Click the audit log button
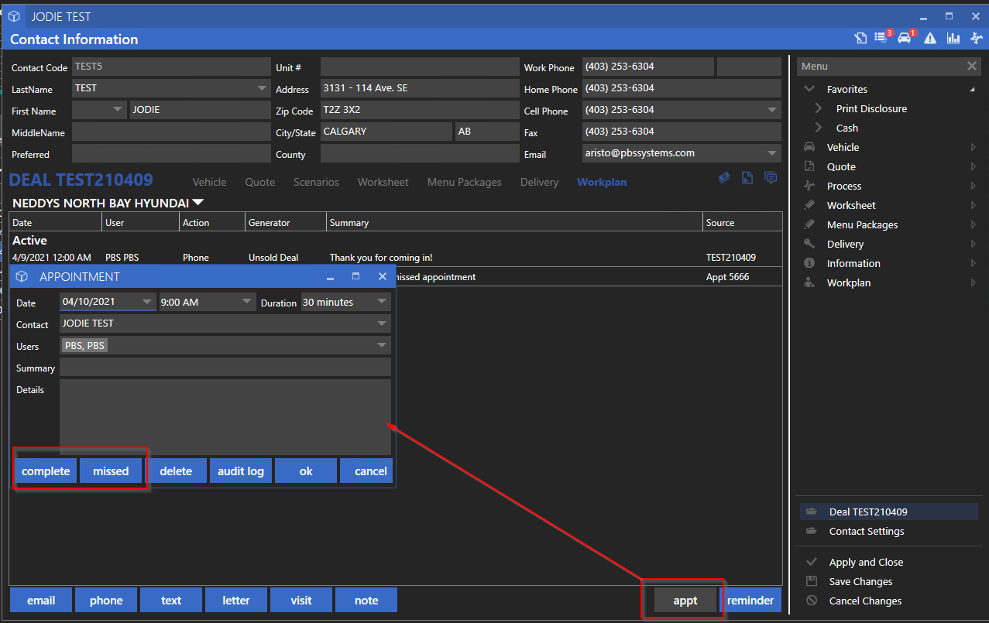 241,471
